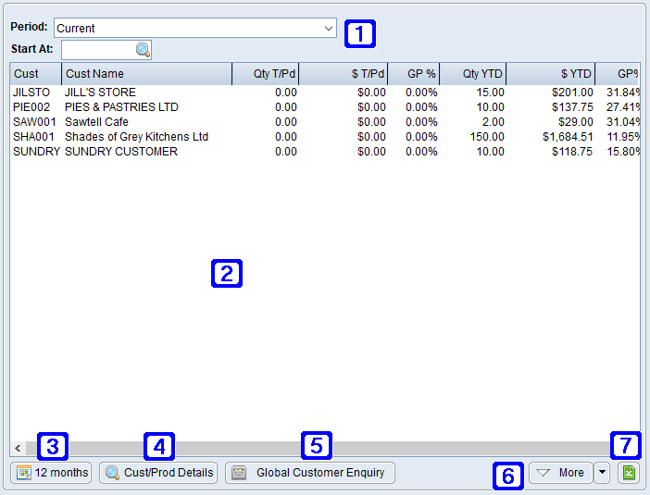Click SUNDRY CUSTOMER name cell
This screenshot has width=650, height=495.
(121, 152)
